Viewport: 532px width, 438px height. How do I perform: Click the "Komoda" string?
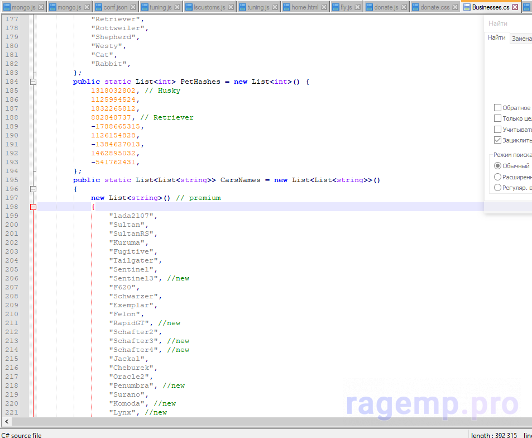click(127, 403)
